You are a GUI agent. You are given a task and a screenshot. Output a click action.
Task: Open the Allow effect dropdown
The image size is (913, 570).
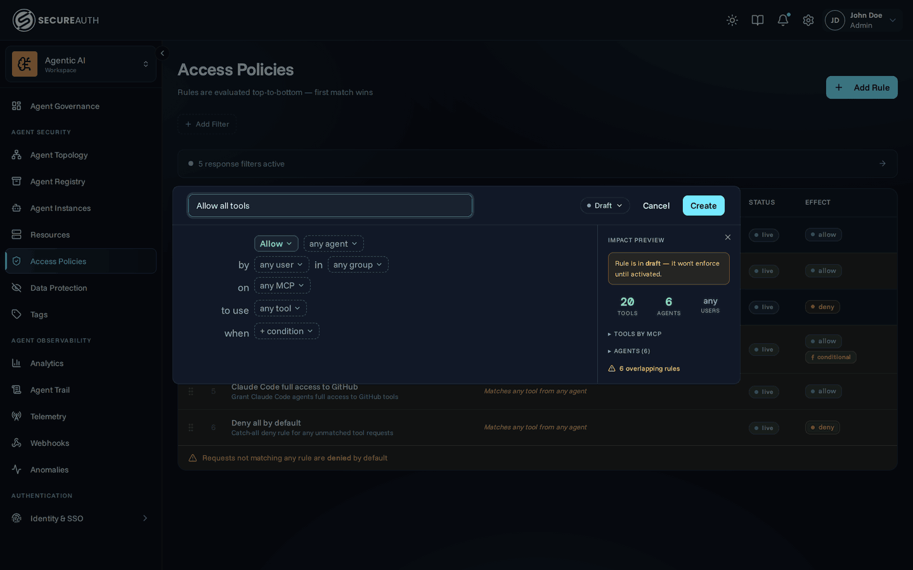click(276, 244)
